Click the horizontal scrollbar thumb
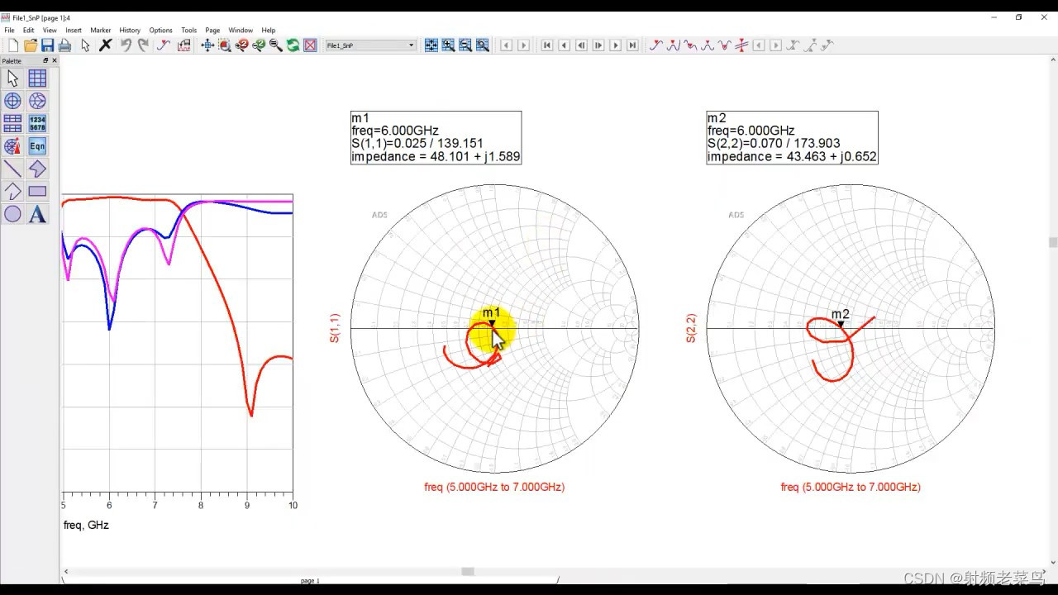This screenshot has height=595, width=1058. click(468, 571)
